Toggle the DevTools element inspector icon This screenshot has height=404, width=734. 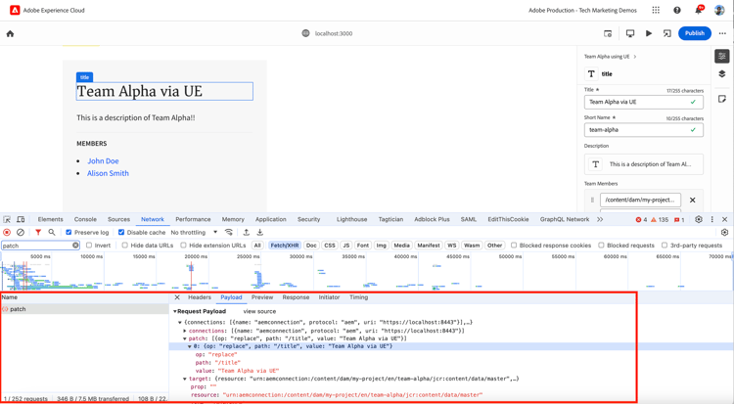pos(7,219)
